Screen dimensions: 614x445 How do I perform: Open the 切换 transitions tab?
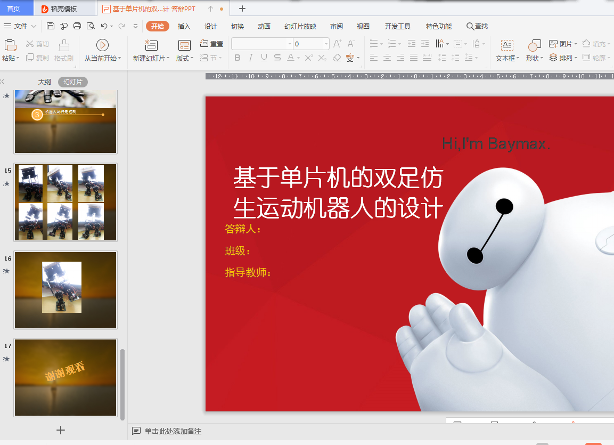coord(238,26)
